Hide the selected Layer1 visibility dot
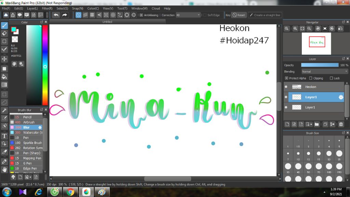The image size is (350, 197). [x=286, y=97]
